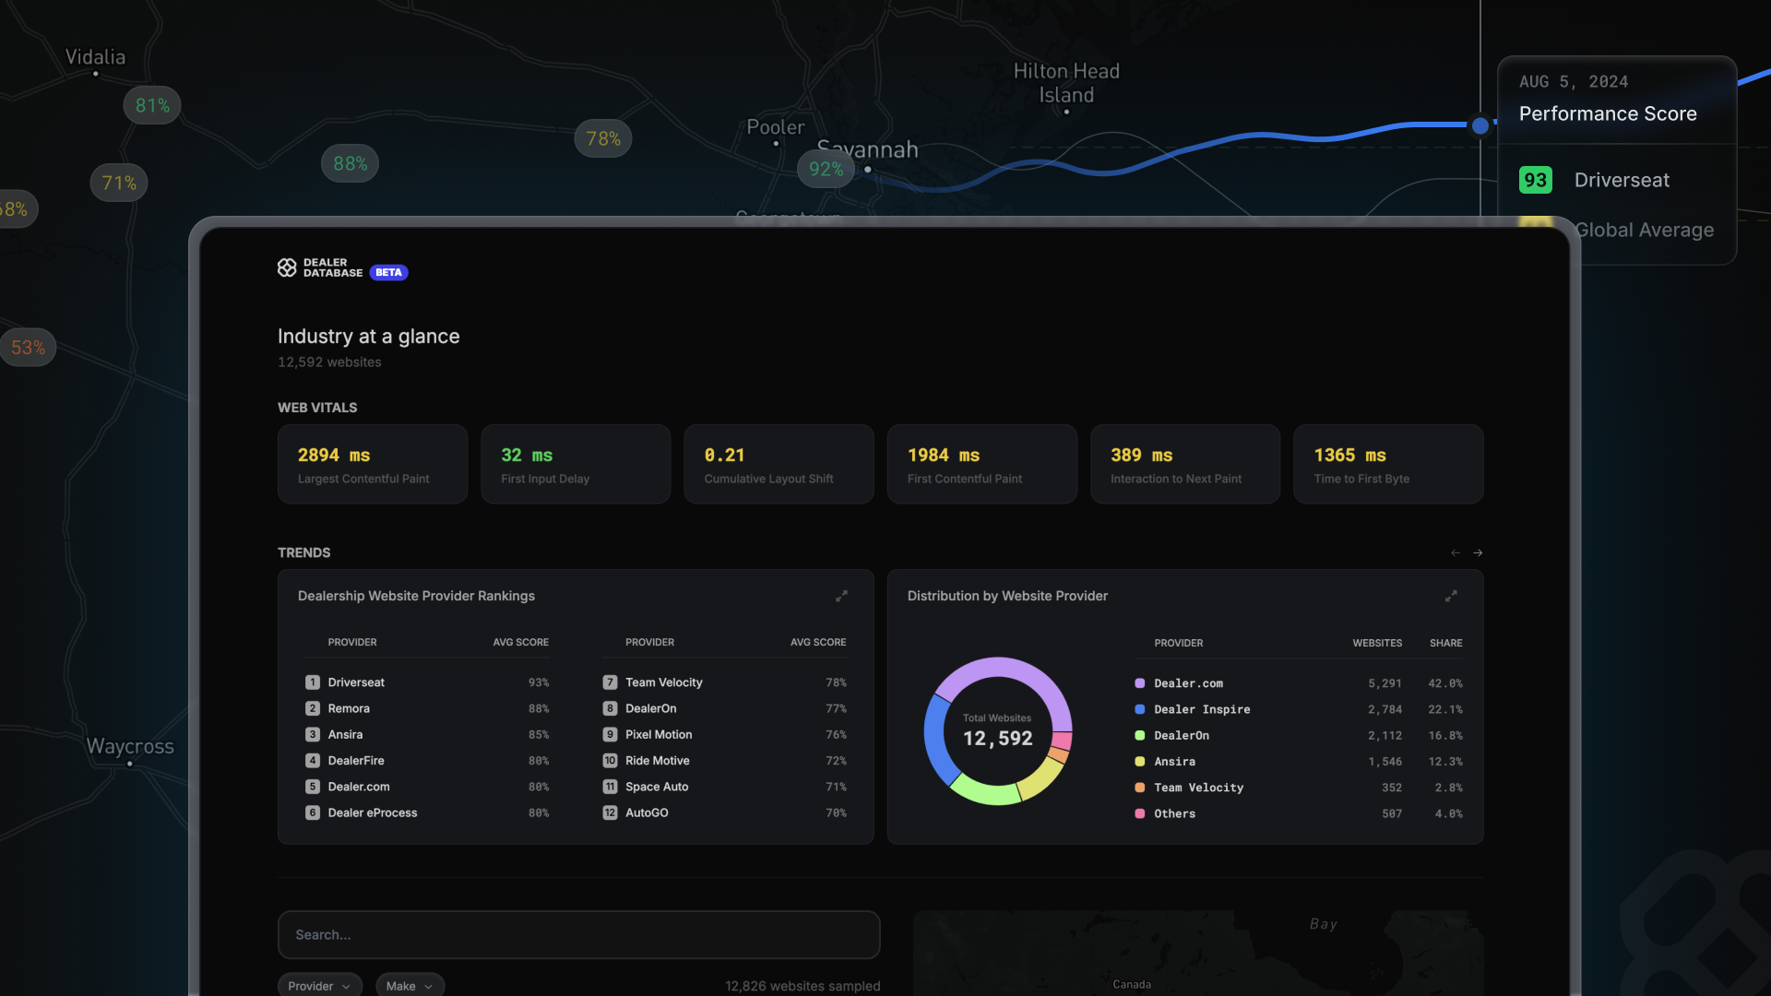The height and width of the screenshot is (996, 1771).
Task: Open the Largest Contentful Paint card
Action: (373, 464)
